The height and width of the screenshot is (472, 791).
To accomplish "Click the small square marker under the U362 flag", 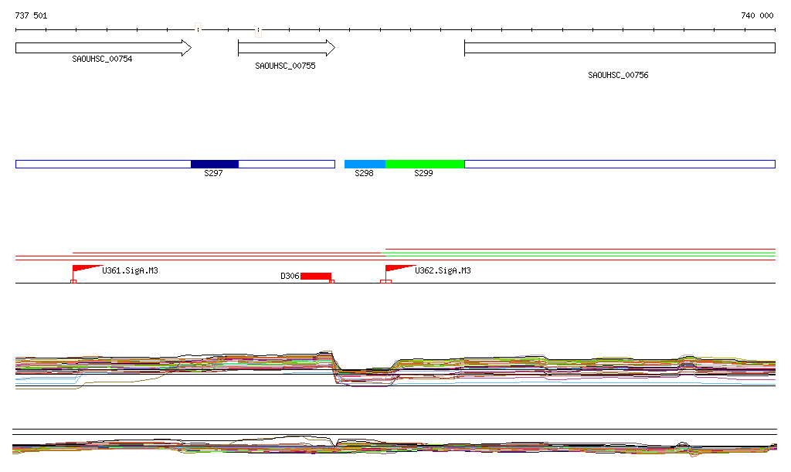I will click(x=386, y=281).
